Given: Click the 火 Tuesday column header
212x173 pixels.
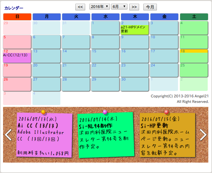Looking at the screenshot, I should (76, 17).
